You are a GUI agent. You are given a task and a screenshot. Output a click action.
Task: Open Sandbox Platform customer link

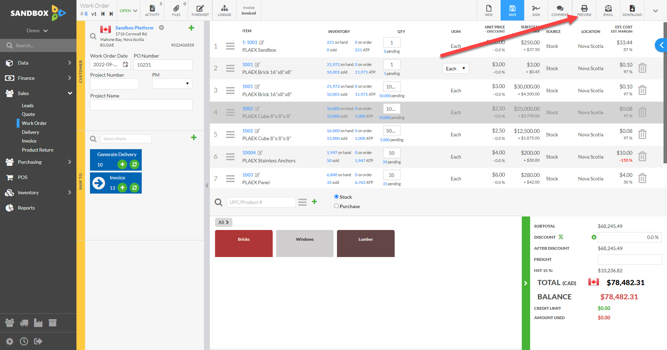pos(134,28)
